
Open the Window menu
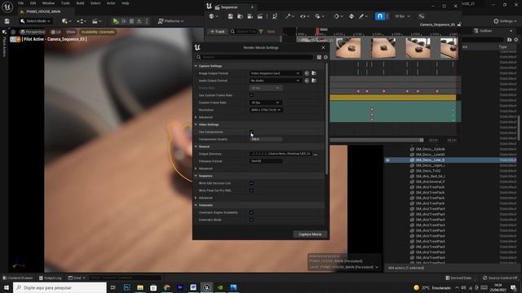(x=48, y=3)
